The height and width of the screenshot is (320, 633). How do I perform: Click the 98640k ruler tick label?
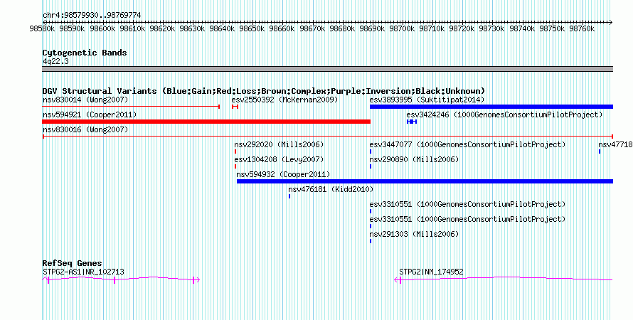[222, 28]
